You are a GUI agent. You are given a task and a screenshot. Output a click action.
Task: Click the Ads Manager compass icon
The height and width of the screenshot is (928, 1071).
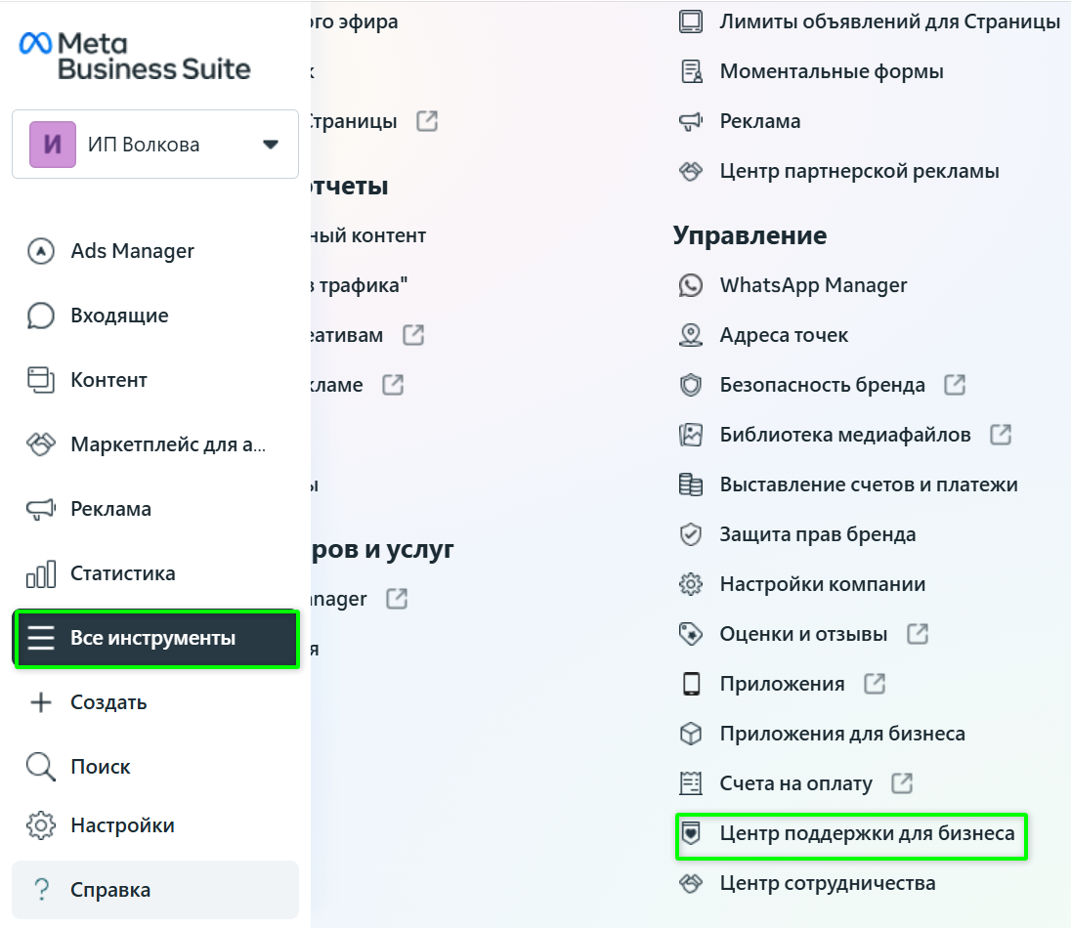40,251
